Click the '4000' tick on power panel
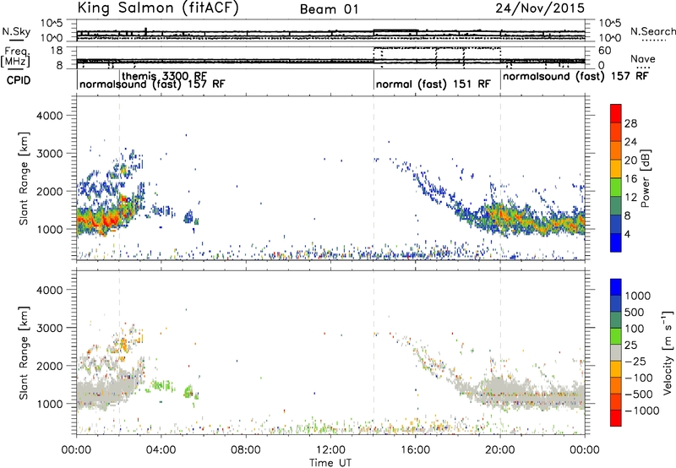 coord(50,116)
